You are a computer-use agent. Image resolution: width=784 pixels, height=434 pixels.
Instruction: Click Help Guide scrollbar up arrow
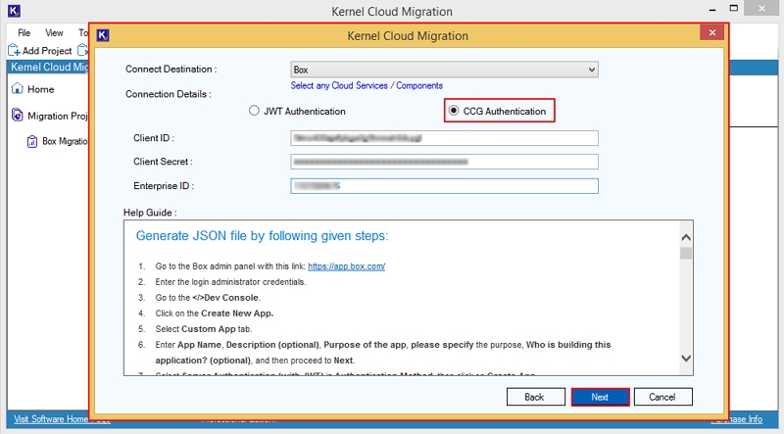coord(686,237)
